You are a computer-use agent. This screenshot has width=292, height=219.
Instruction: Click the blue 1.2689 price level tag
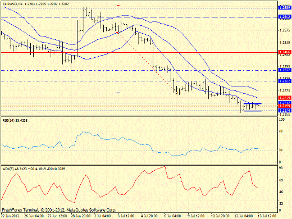point(285,8)
